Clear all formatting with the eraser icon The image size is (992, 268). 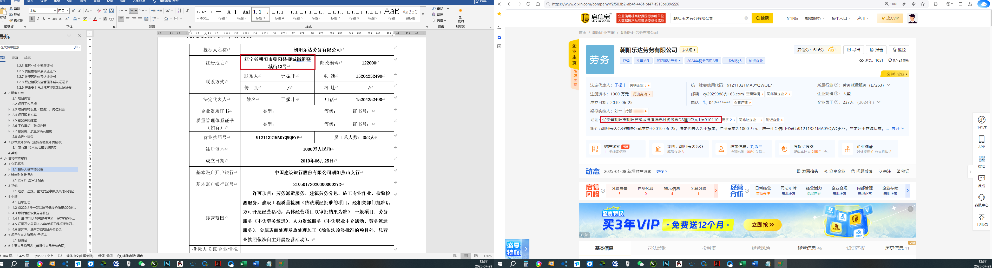pyautogui.click(x=99, y=11)
